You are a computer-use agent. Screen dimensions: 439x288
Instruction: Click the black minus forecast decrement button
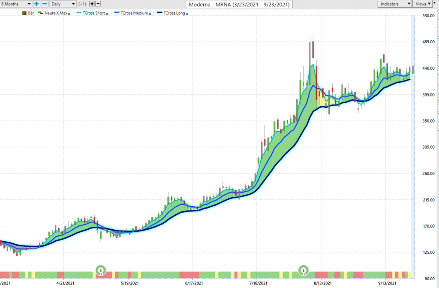[98, 4]
